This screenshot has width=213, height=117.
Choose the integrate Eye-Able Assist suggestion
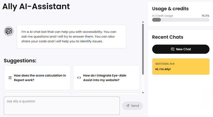(106, 78)
